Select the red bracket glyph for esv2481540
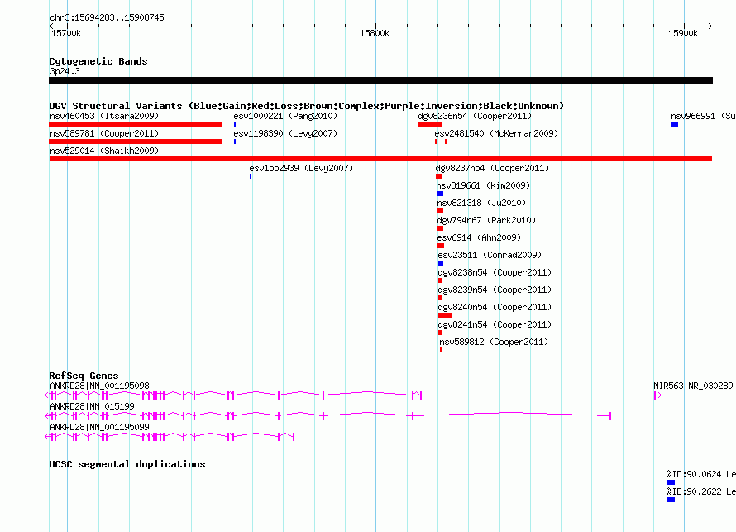736x532 pixels. [440, 141]
